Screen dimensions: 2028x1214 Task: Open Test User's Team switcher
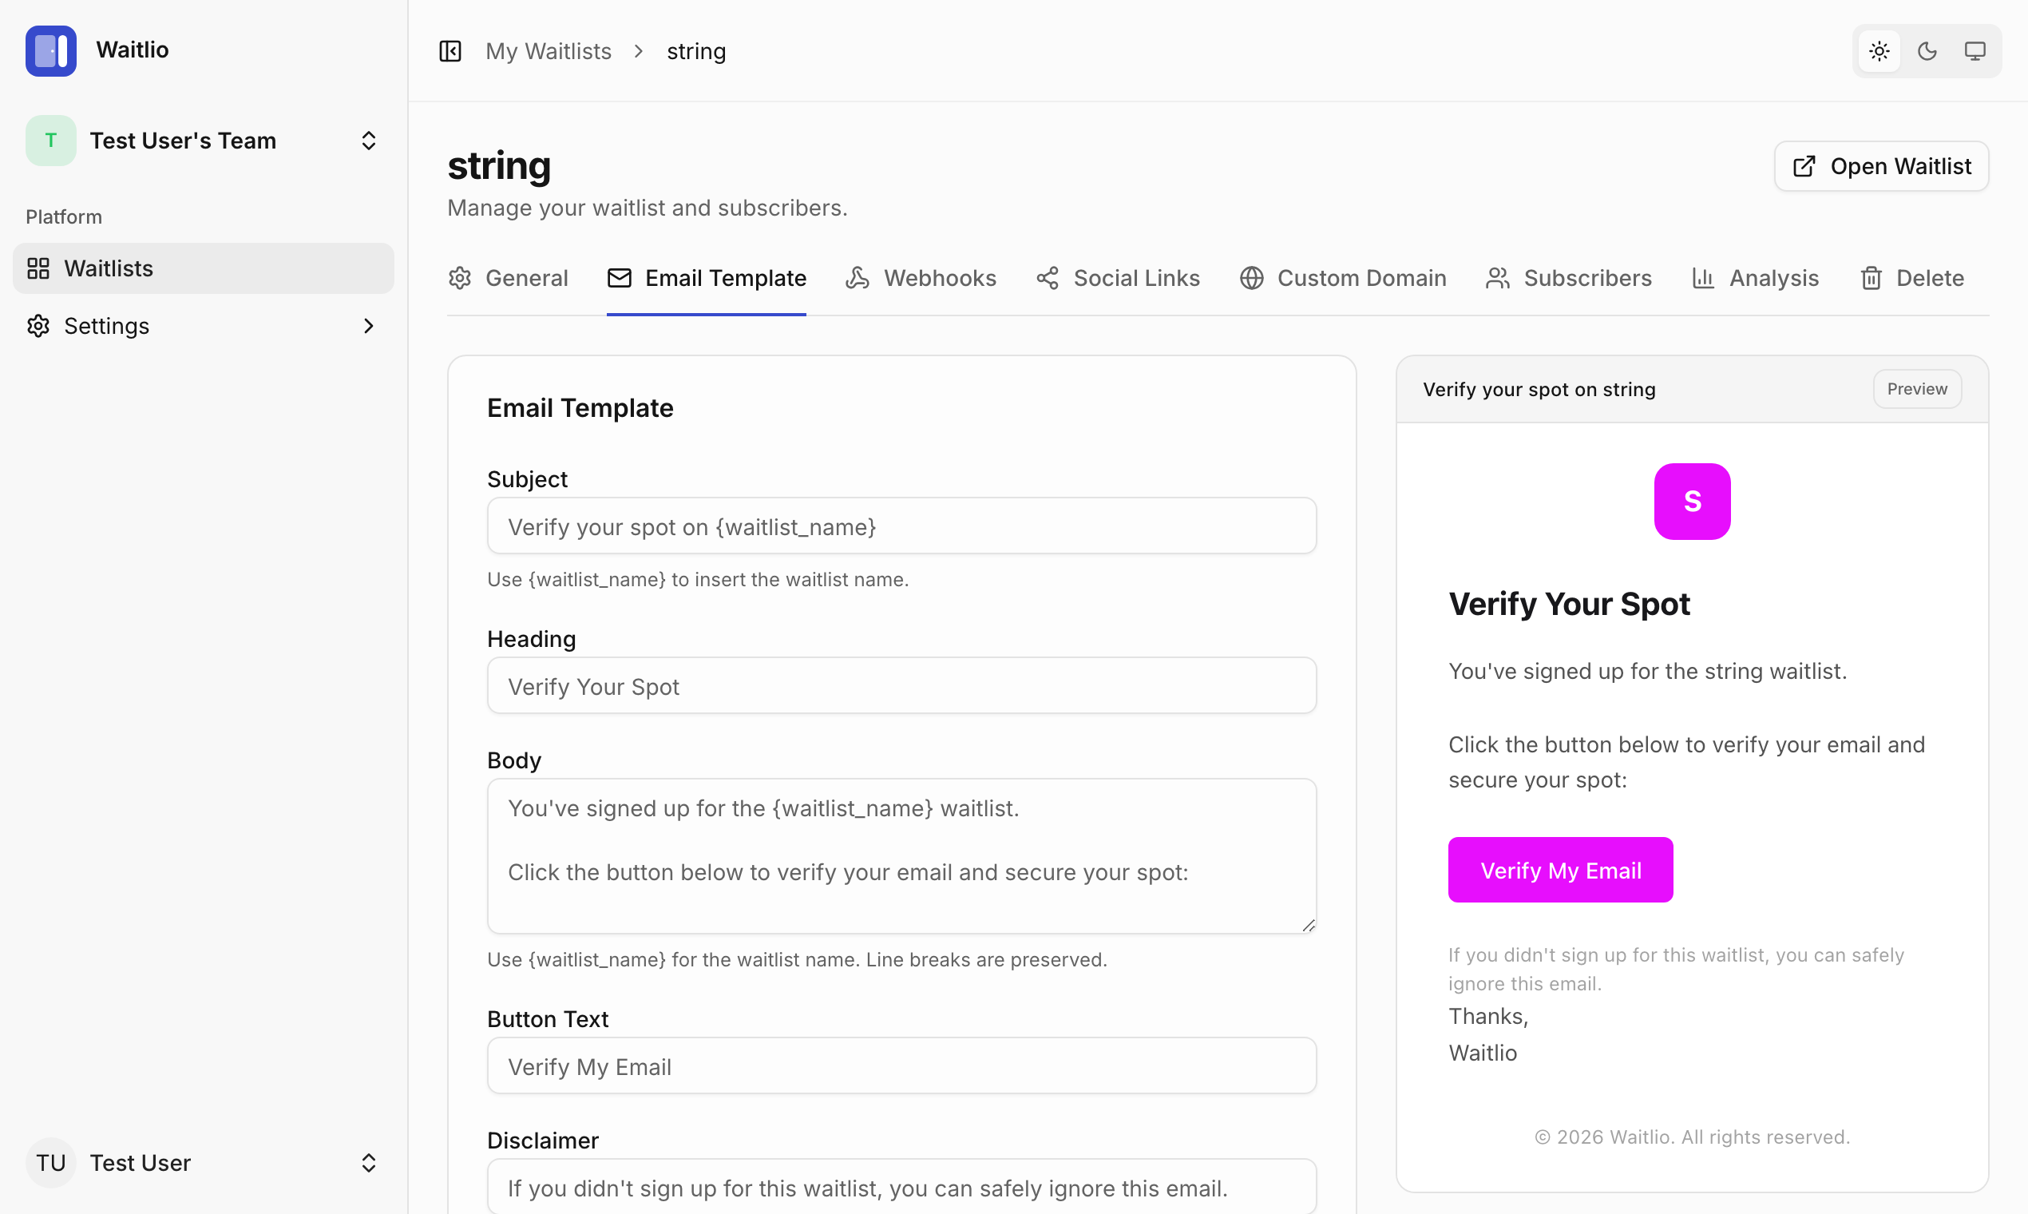pos(203,141)
